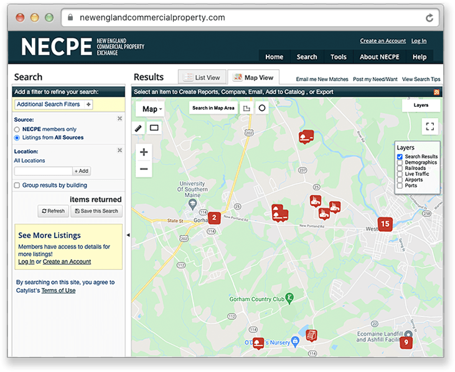Enable the Airports layer
Screen dimensions: 455x372
(x=400, y=179)
